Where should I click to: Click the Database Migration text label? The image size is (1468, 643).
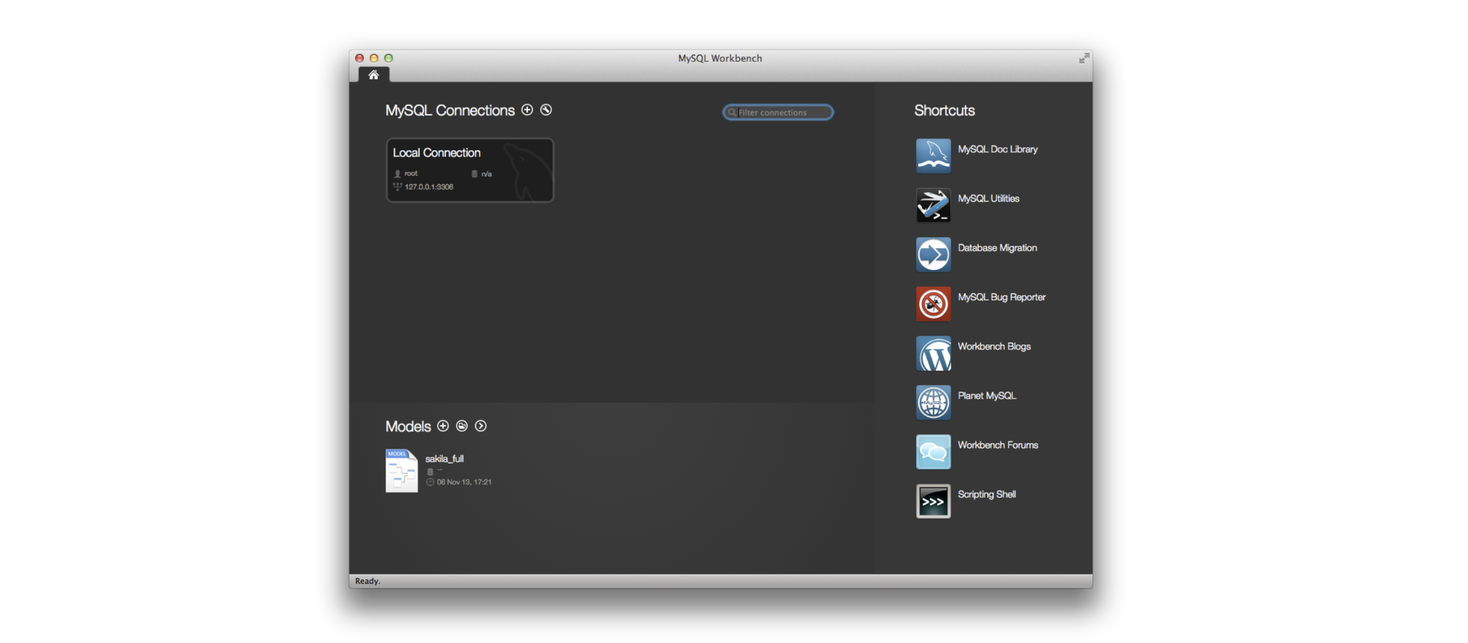[997, 248]
